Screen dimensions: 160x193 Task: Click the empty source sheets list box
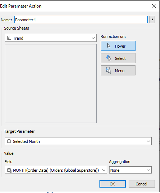[x=50, y=83]
